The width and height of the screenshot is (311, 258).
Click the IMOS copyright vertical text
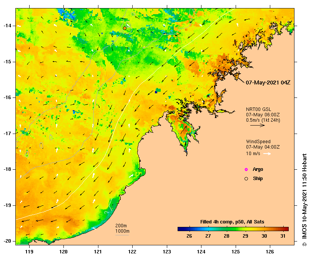(304, 200)
